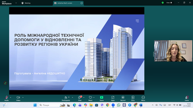Click the slide title about міжнародної технічної допомоги
The image size is (193, 108).
pyautogui.click(x=49, y=40)
